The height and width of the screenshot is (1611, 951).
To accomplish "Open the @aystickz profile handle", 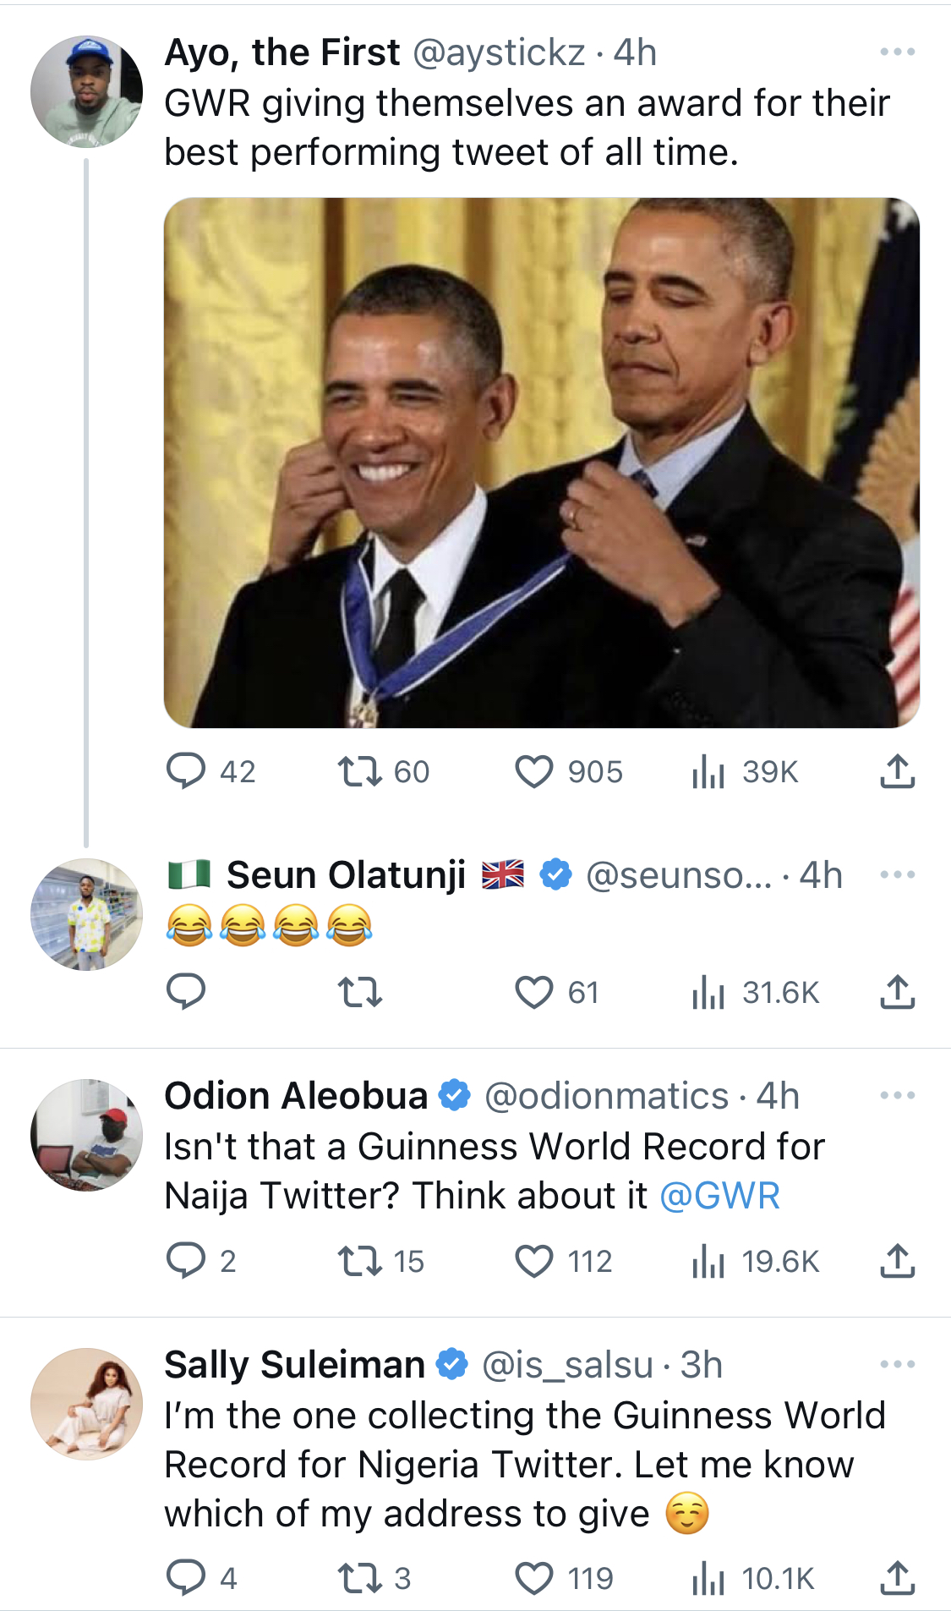I will [x=499, y=52].
